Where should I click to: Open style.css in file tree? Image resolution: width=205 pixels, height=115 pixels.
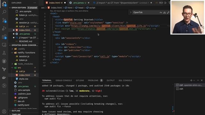23,79
